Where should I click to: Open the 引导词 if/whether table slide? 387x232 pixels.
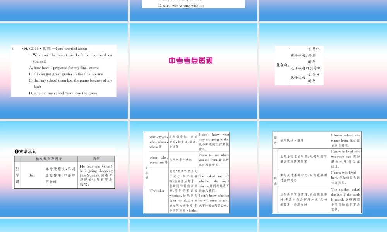coord(193,169)
